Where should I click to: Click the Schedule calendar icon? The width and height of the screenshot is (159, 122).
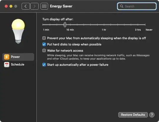pos(7,65)
